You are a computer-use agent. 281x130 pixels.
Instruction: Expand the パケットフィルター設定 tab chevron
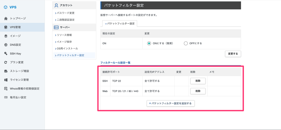point(106,24)
